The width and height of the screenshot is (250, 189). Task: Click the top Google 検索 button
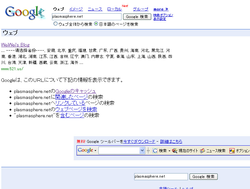[137, 17]
